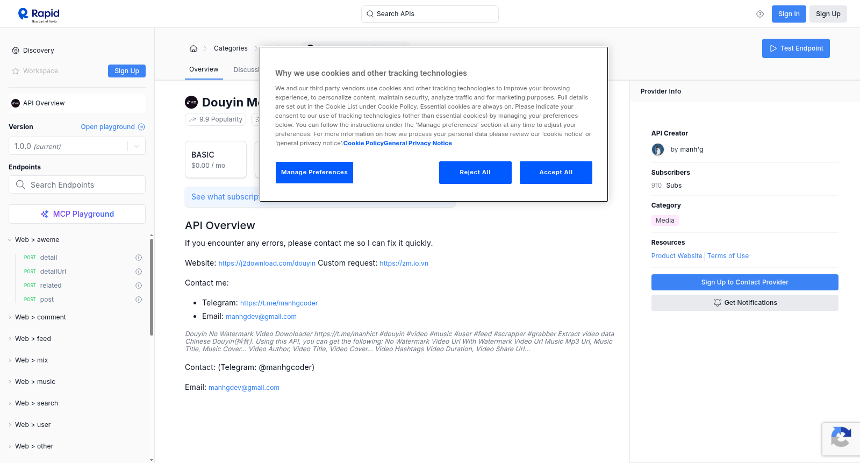The height and width of the screenshot is (463, 860).
Task: Click the Search APIs magnifier icon
Action: (x=370, y=14)
